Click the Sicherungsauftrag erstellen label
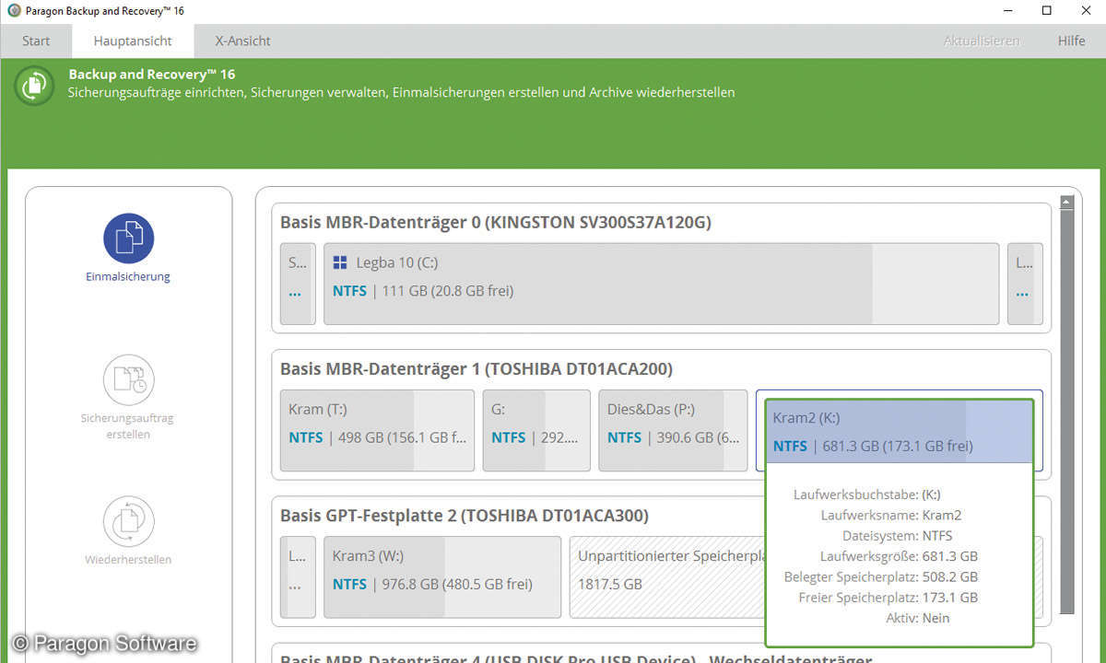This screenshot has width=1106, height=663. (x=128, y=425)
